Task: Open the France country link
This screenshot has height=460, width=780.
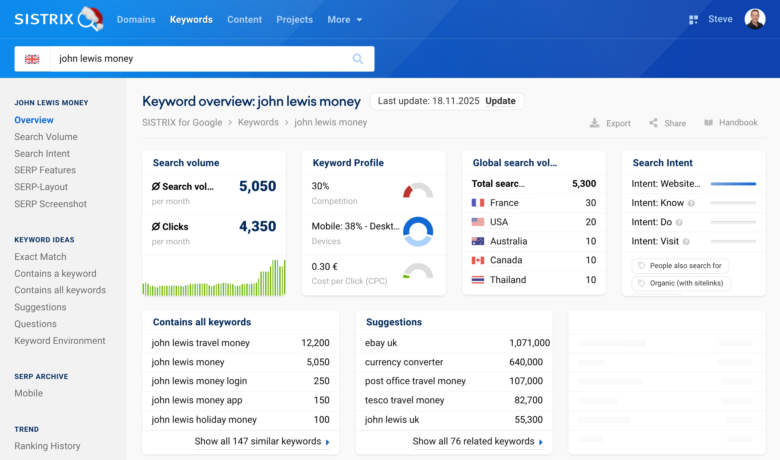Action: 504,203
